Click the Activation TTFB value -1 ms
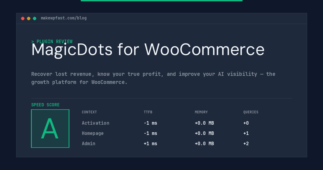323x170 pixels. (150, 123)
